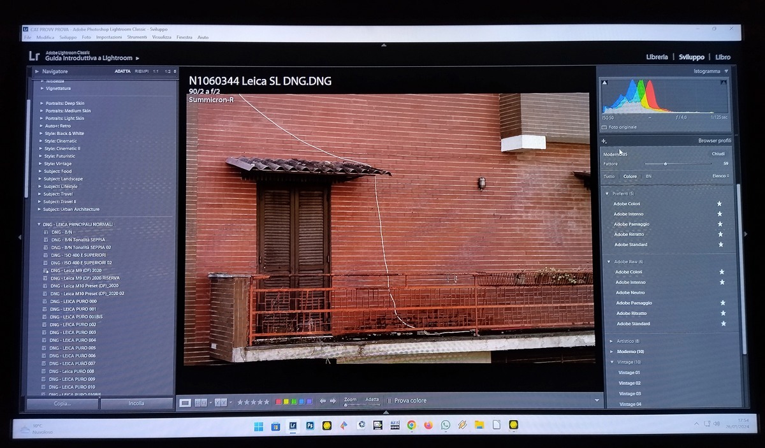
Task: Open Photoshop from the Windows taskbar
Action: pyautogui.click(x=310, y=426)
